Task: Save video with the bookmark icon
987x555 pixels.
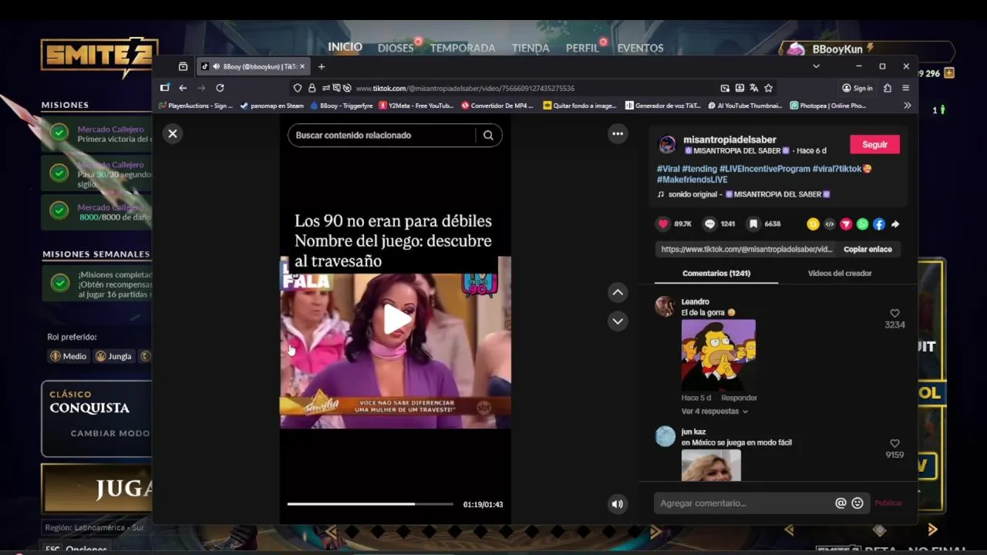Action: [753, 224]
